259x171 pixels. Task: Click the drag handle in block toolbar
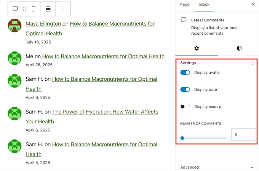pos(25,9)
